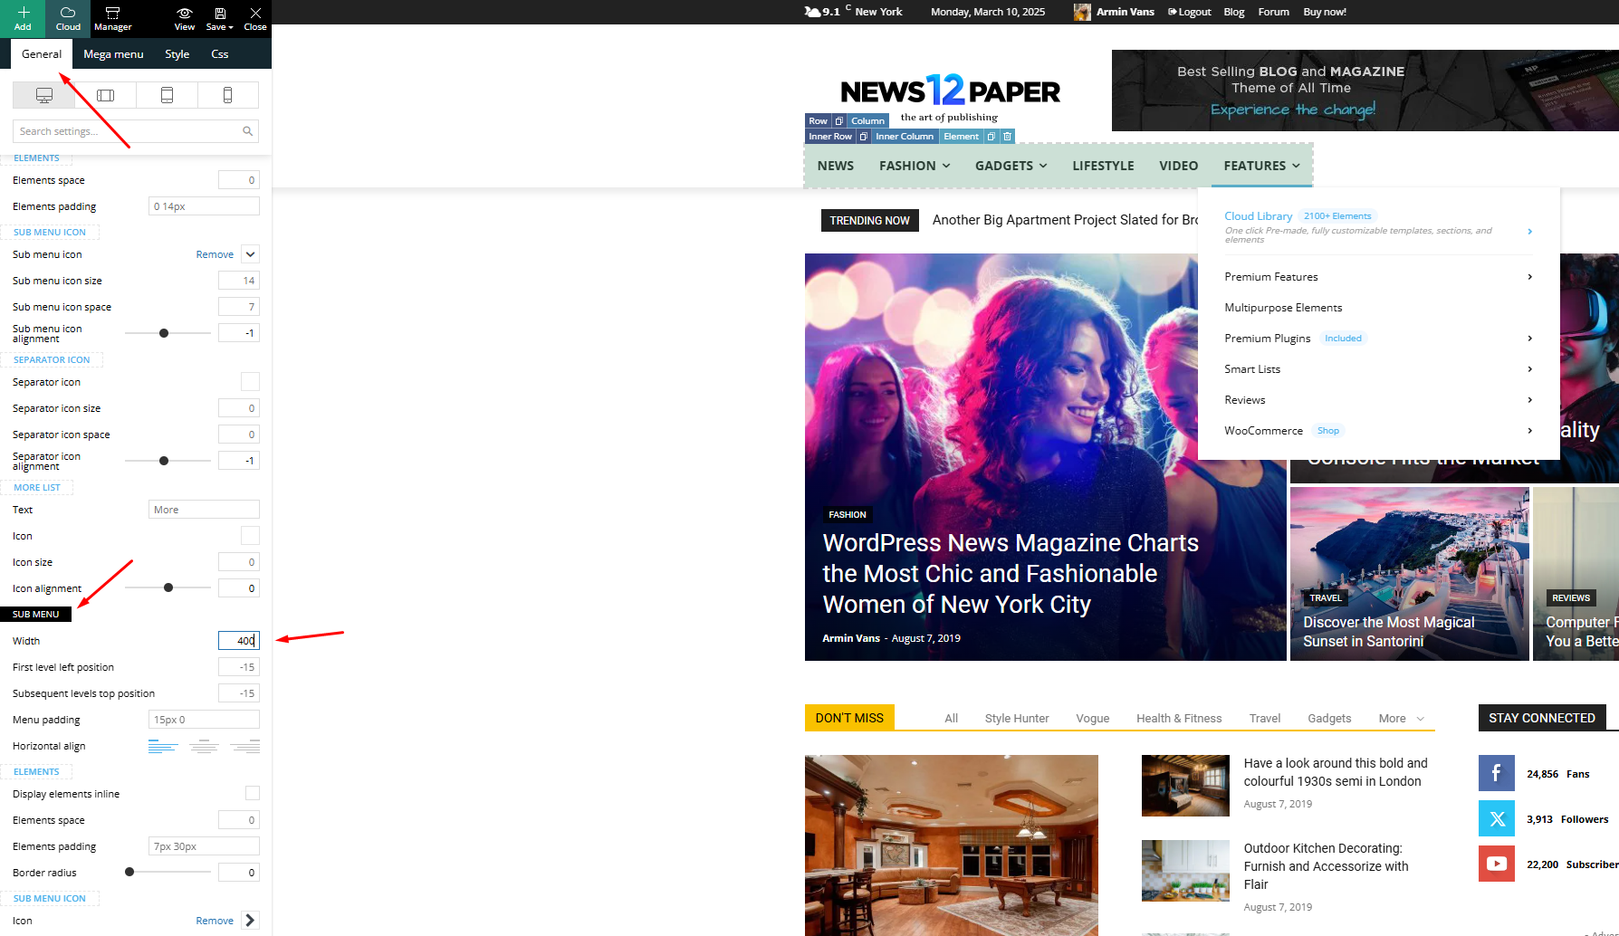Image resolution: width=1619 pixels, height=936 pixels.
Task: Select desktop viewport icon
Action: pyautogui.click(x=43, y=95)
